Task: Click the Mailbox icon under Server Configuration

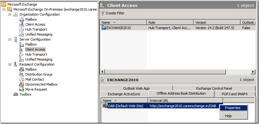Action: (22, 44)
